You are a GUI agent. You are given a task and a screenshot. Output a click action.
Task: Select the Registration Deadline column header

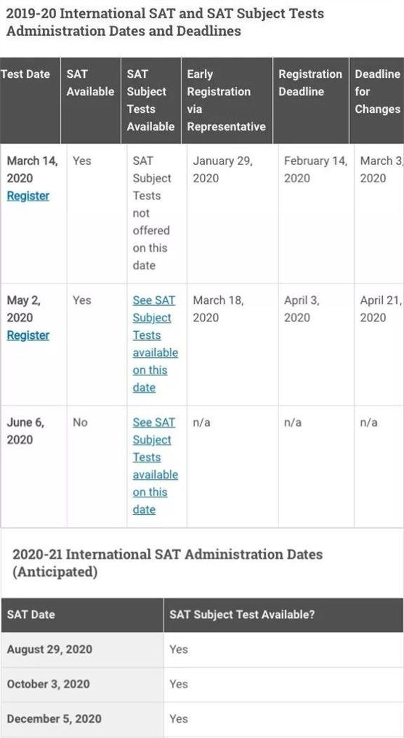pyautogui.click(x=311, y=100)
